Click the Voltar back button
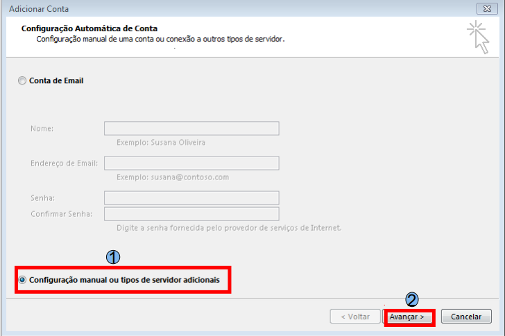 (x=354, y=317)
